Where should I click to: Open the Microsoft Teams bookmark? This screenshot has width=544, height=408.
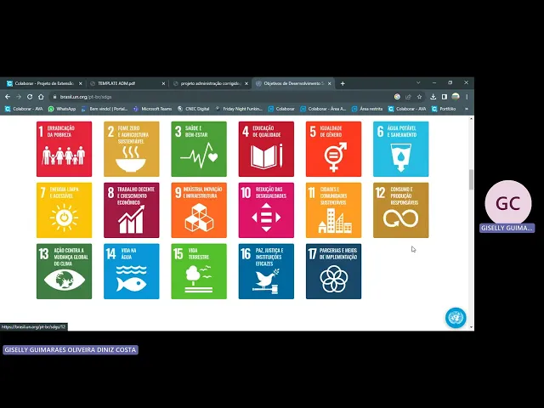click(x=152, y=109)
